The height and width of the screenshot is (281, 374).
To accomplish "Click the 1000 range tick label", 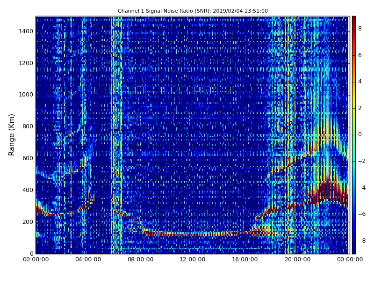I will pyautogui.click(x=26, y=95).
